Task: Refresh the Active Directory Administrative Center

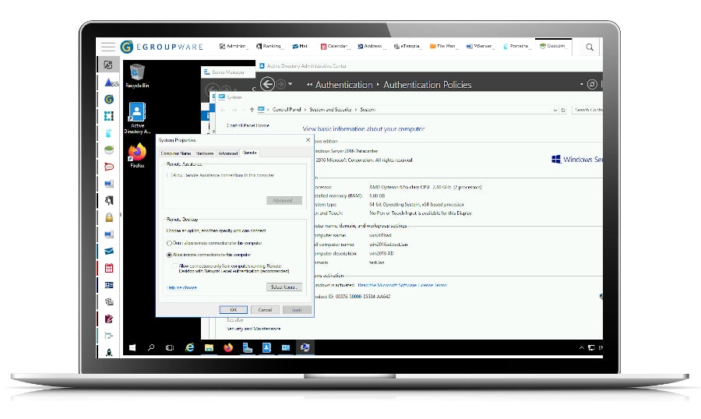Action: [592, 84]
